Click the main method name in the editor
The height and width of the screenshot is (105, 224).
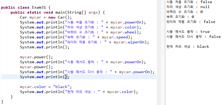[60, 12]
